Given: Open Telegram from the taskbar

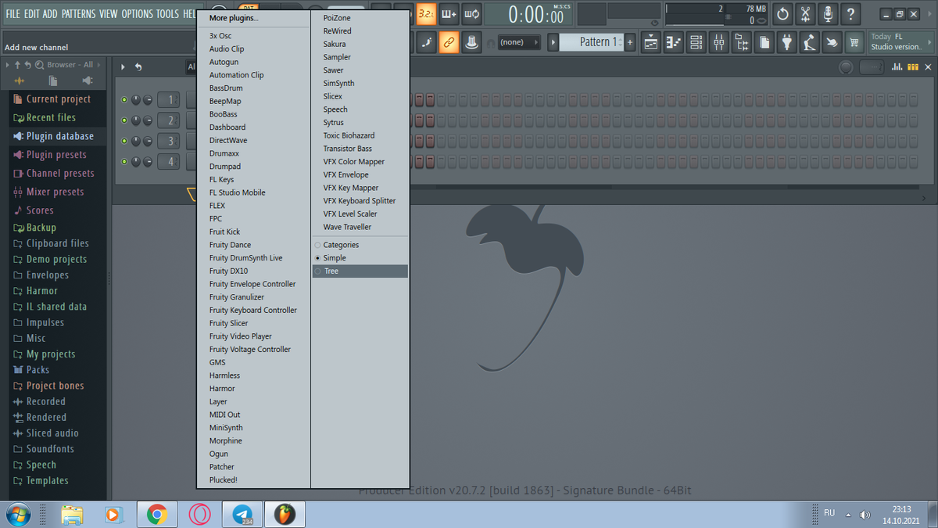Looking at the screenshot, I should click(x=242, y=515).
